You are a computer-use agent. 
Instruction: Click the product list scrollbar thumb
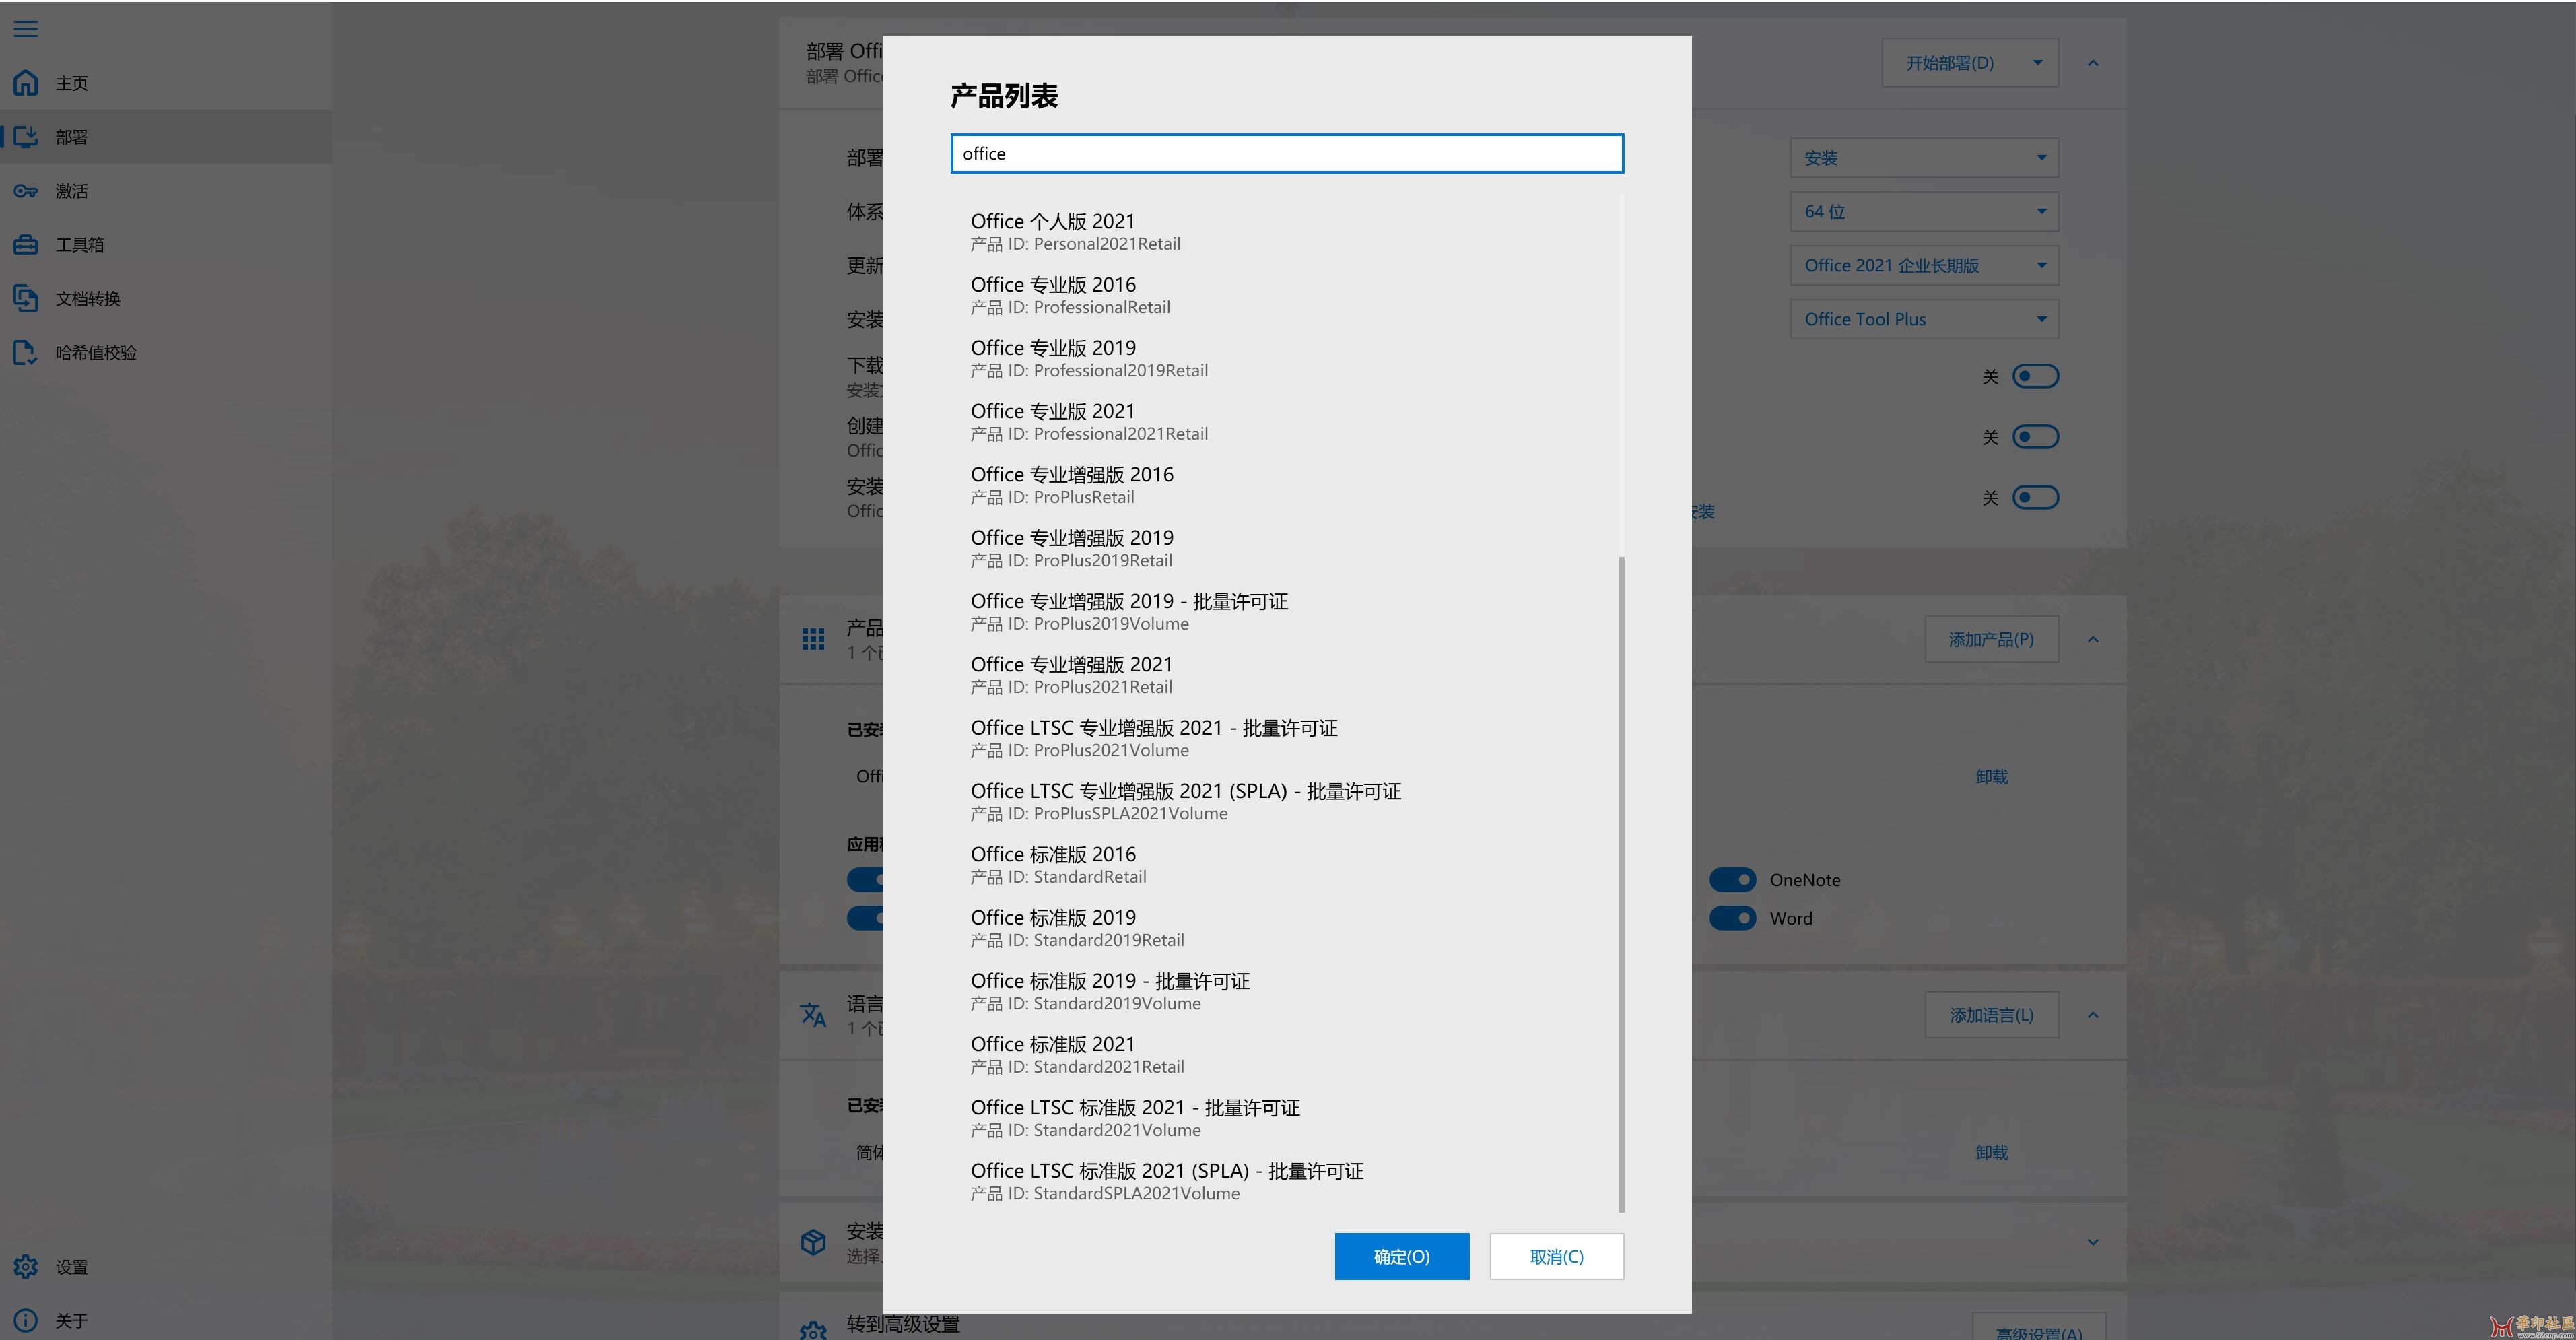(1621, 884)
